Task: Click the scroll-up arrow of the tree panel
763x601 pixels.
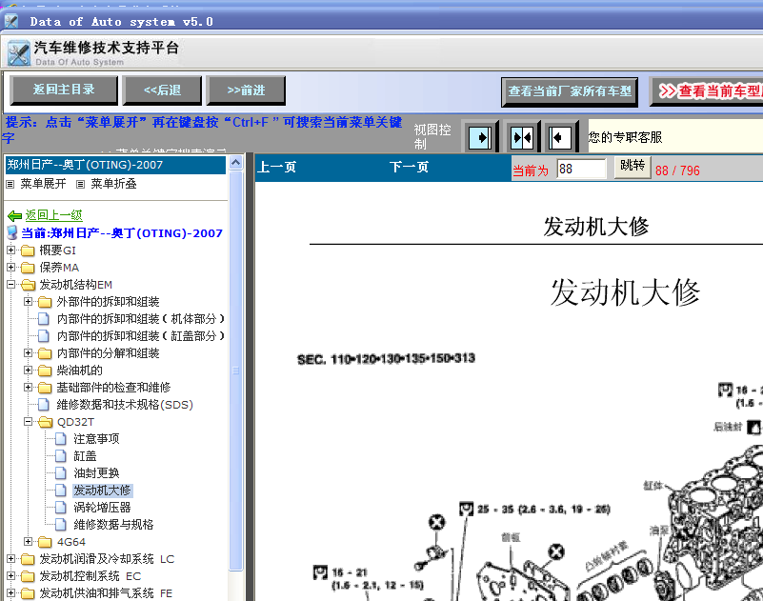Action: coord(235,163)
